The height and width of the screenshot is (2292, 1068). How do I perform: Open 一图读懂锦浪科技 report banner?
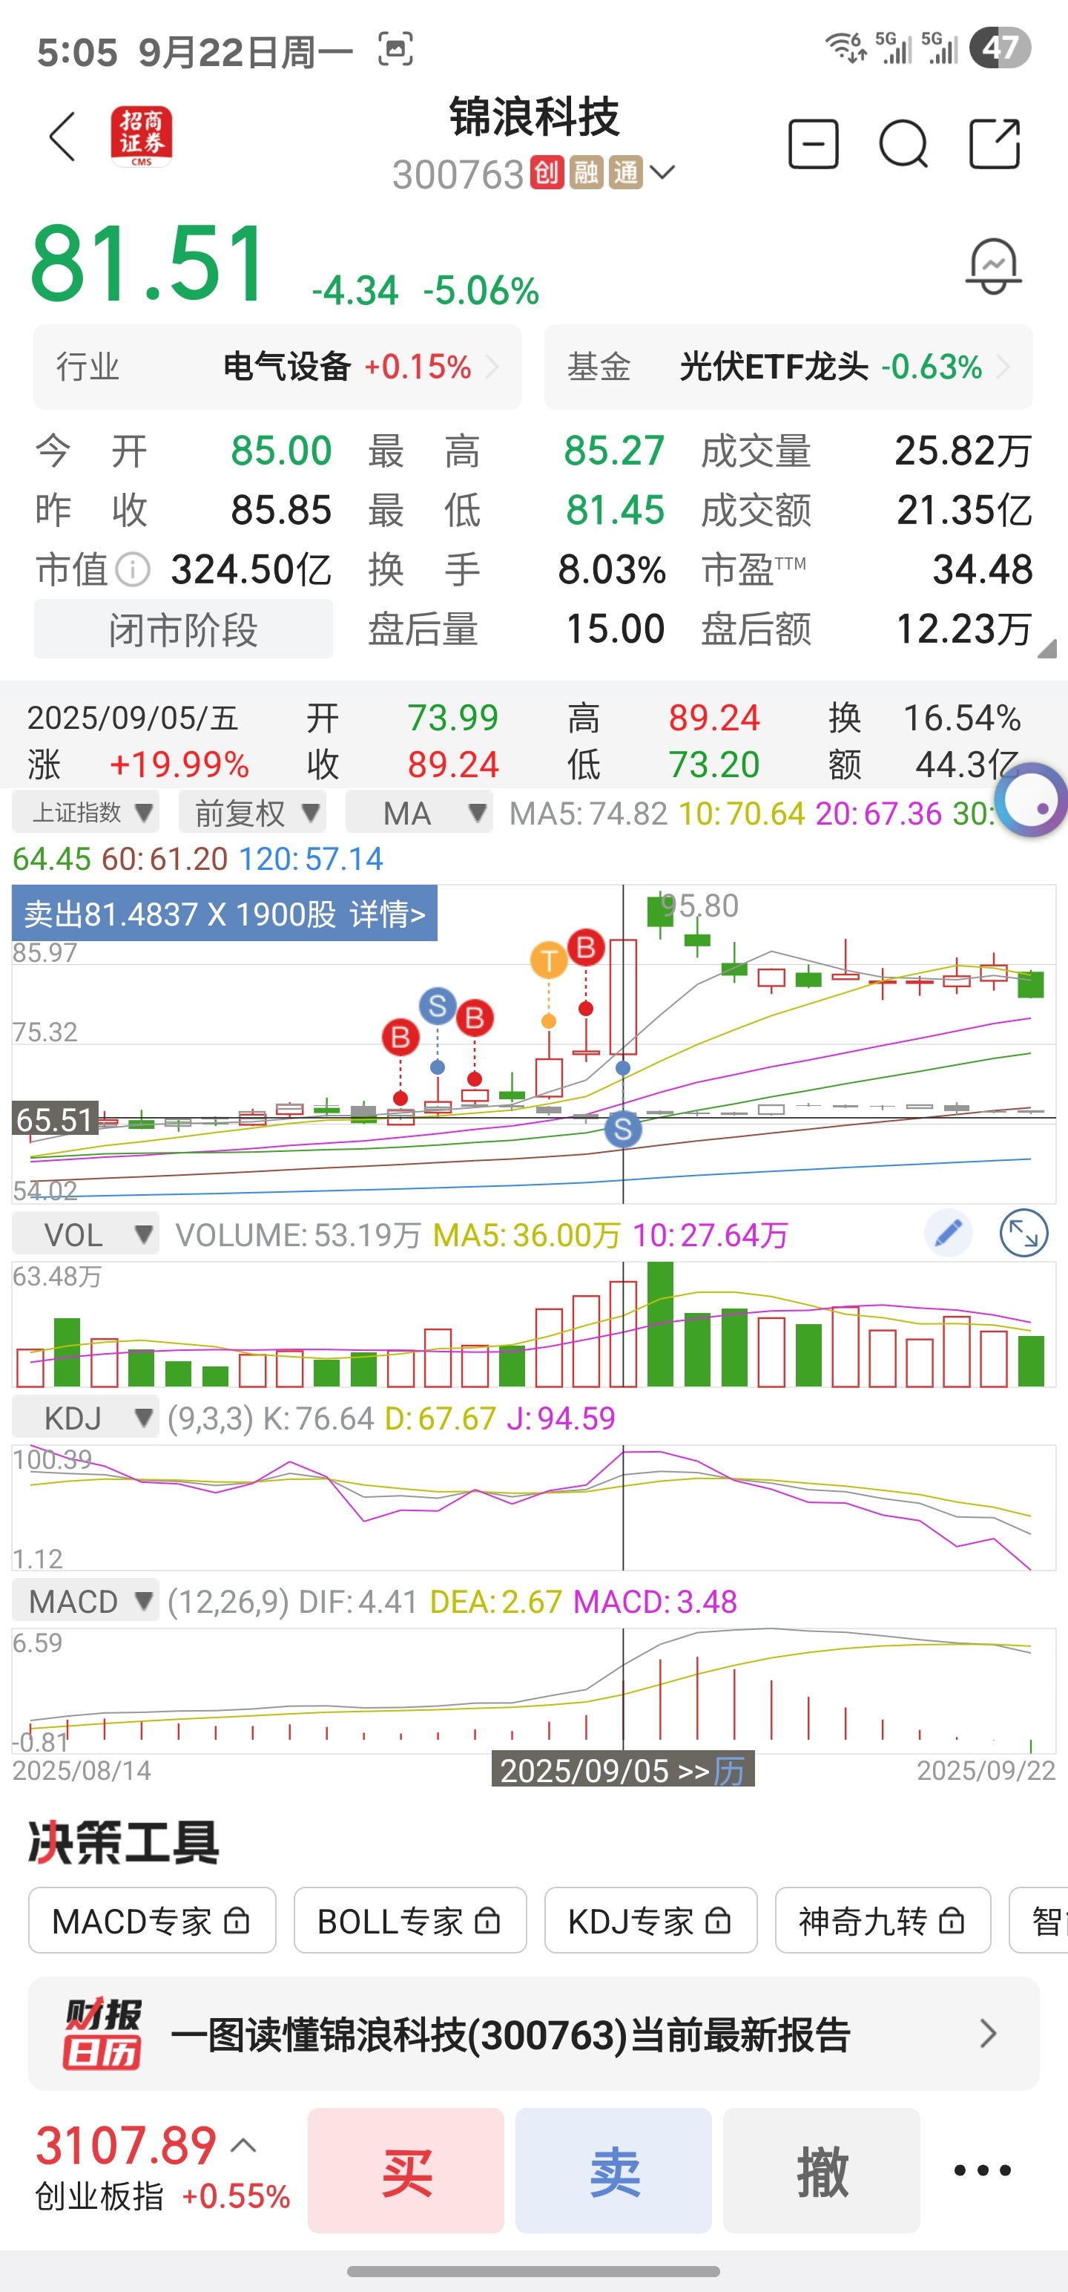point(533,2034)
